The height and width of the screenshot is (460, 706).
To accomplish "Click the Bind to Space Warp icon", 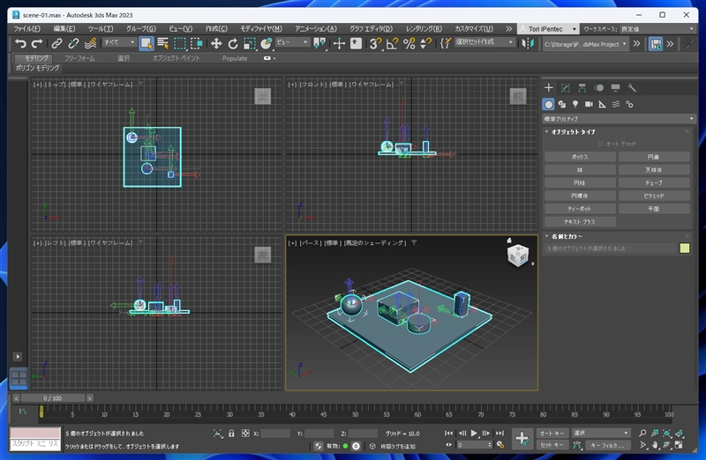I will click(91, 43).
